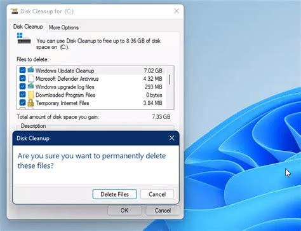Click the "Total amount of disk space you gain" text
This screenshot has width=301, height=231.
coord(58,117)
